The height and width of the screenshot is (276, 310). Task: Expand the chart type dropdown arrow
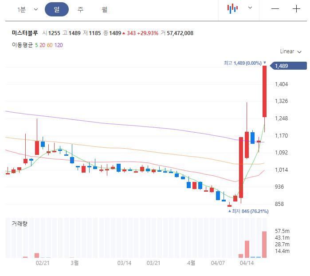(x=250, y=8)
